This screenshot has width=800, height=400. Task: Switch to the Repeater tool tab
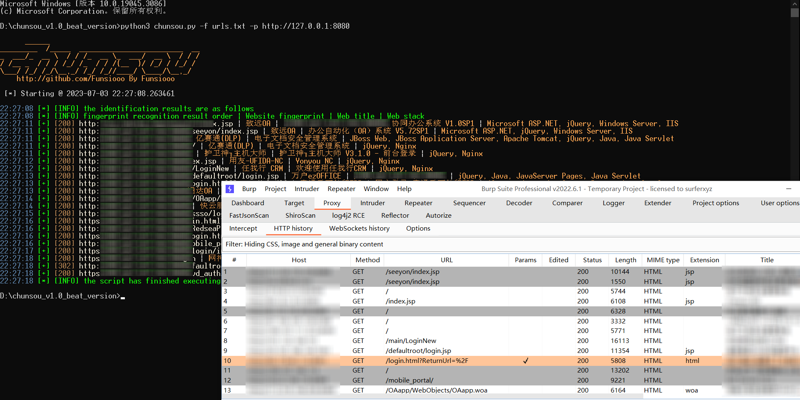(418, 203)
